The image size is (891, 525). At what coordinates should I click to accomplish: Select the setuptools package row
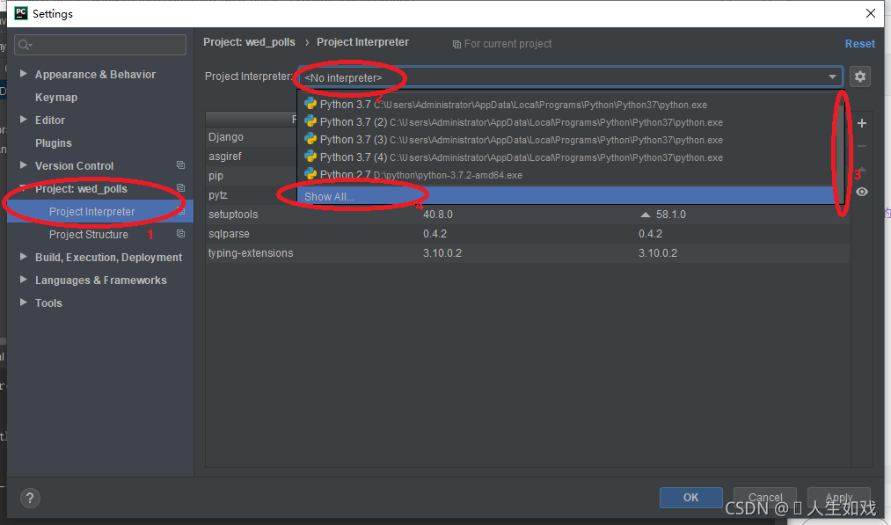pos(528,215)
